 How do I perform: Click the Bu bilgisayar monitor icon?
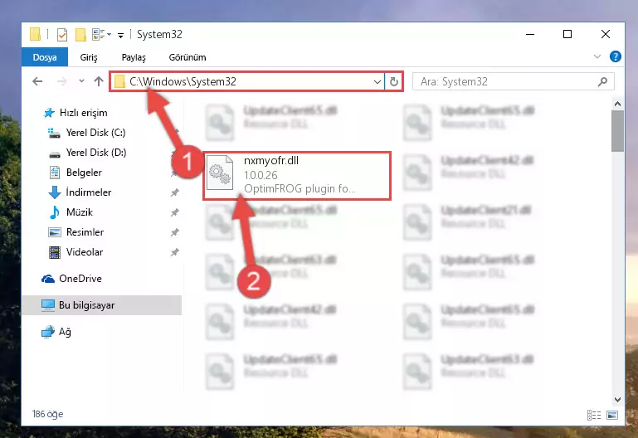click(48, 305)
